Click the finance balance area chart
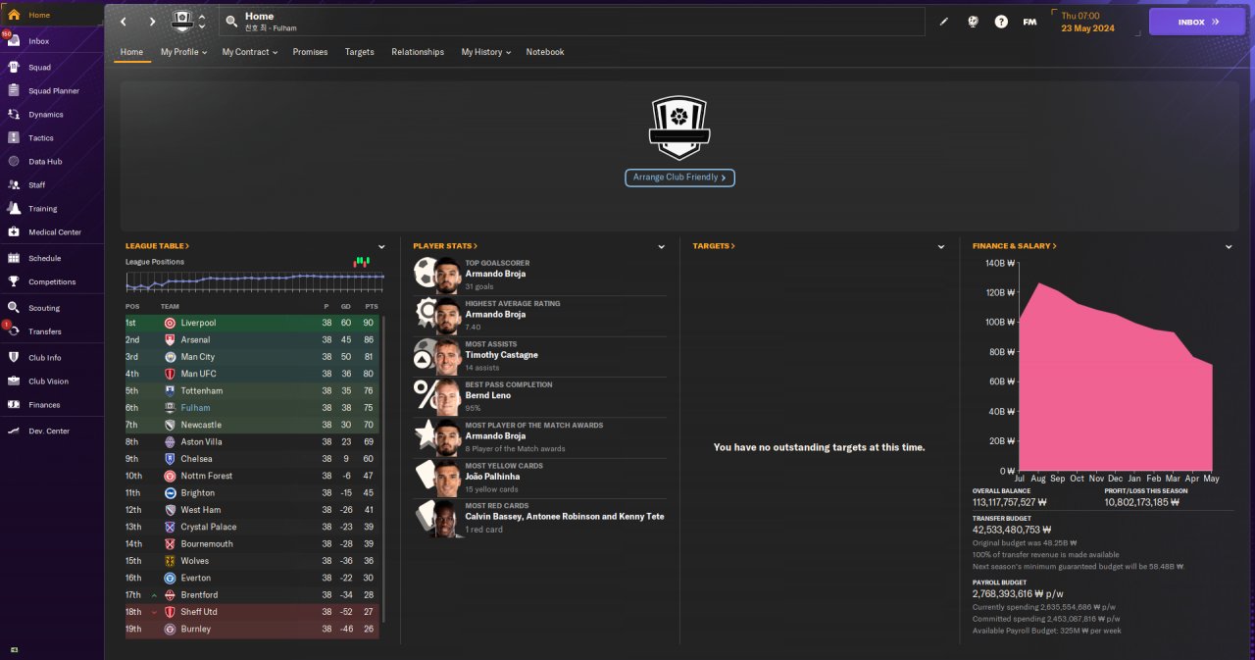Viewport: 1255px width, 660px height. [1118, 378]
